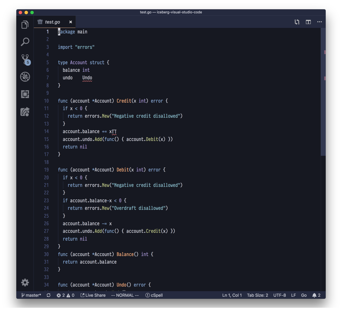Image resolution: width=342 pixels, height=322 pixels.
Task: Click the master* git branch indicator
Action: (31, 295)
